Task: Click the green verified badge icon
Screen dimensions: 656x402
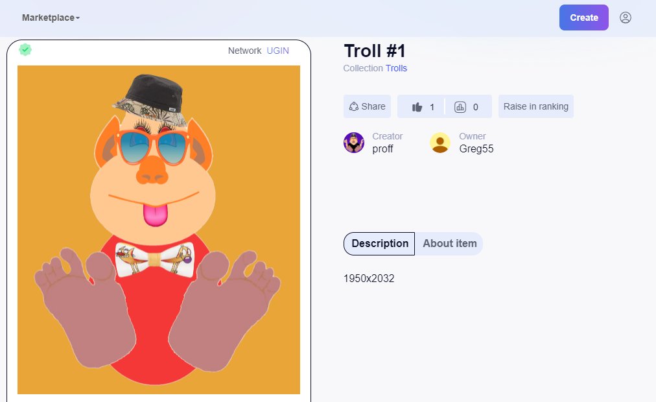Action: point(25,50)
